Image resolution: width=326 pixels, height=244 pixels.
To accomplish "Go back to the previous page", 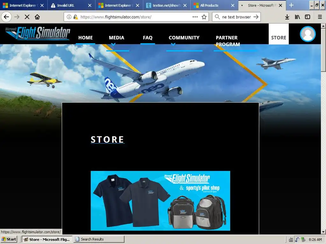I will point(6,17).
